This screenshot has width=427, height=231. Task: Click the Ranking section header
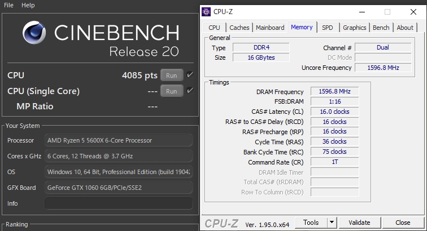17,224
